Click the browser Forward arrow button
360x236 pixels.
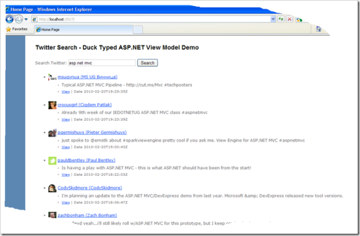pyautogui.click(x=19, y=19)
